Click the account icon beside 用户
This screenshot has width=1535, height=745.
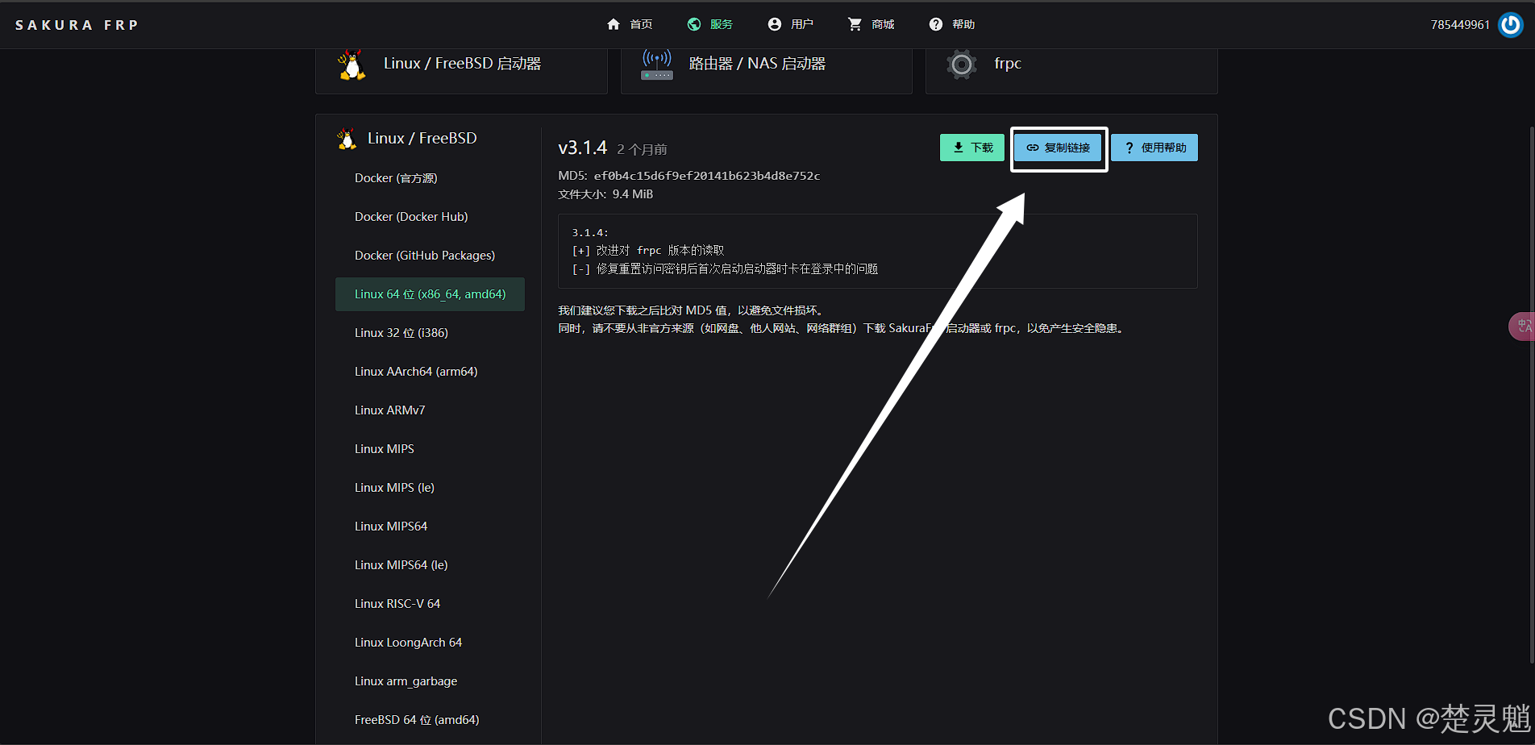[x=775, y=24]
